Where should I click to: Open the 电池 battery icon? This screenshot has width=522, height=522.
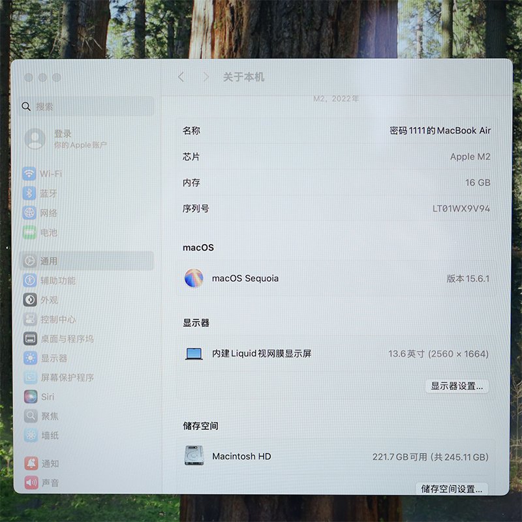pyautogui.click(x=29, y=232)
